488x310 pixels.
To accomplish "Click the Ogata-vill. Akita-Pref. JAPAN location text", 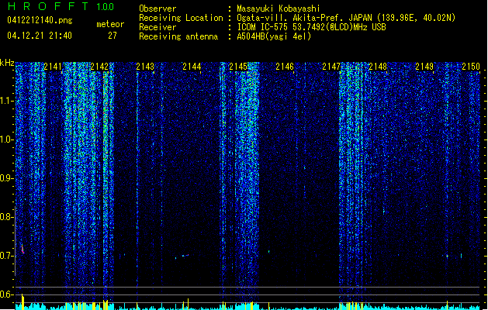I will 346,18.
